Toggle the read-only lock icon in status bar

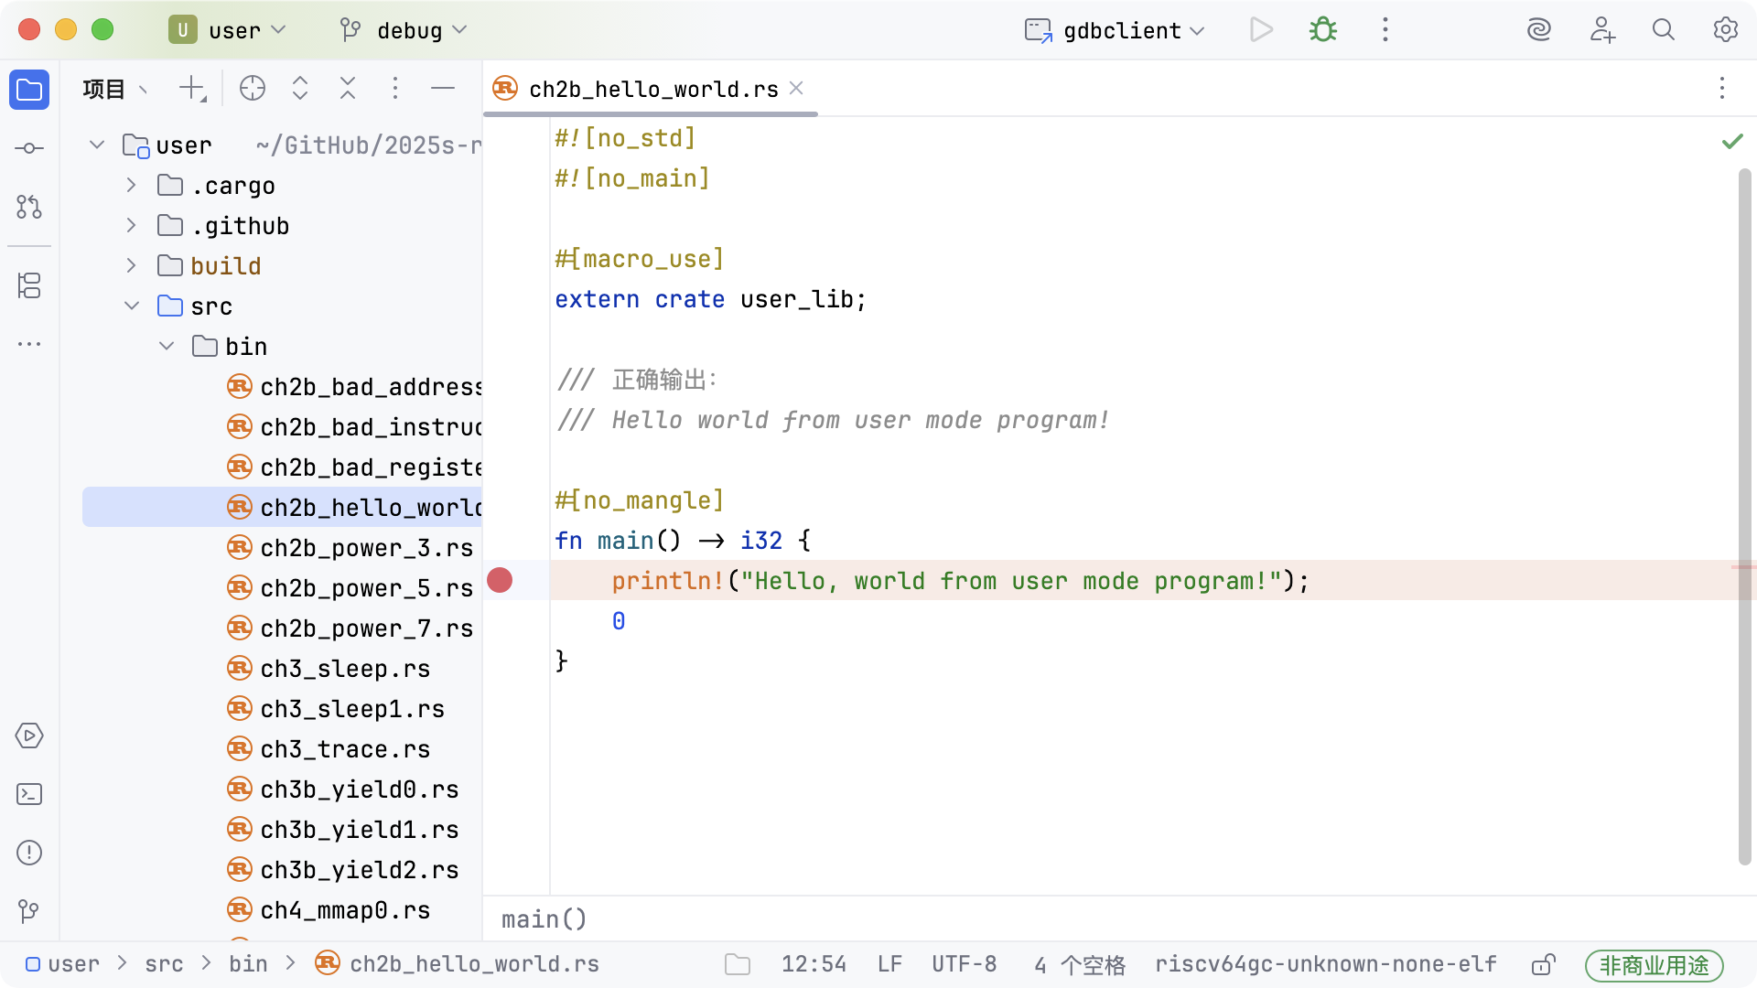click(x=1543, y=964)
